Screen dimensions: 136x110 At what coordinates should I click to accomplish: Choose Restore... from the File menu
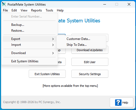tap(30, 31)
